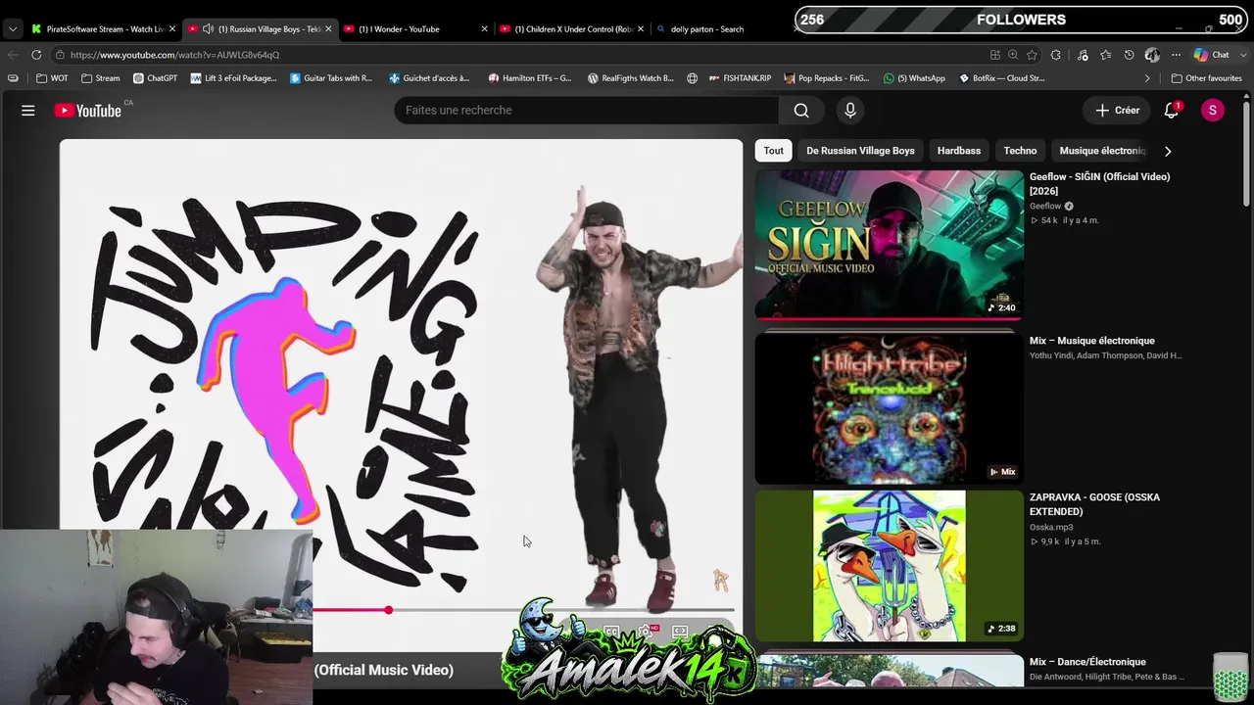
Task: Mute the Russian Village Boys tab audio
Action: tap(208, 29)
